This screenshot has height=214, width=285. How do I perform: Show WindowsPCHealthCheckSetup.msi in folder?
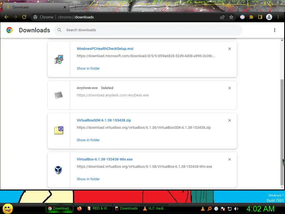(x=88, y=69)
